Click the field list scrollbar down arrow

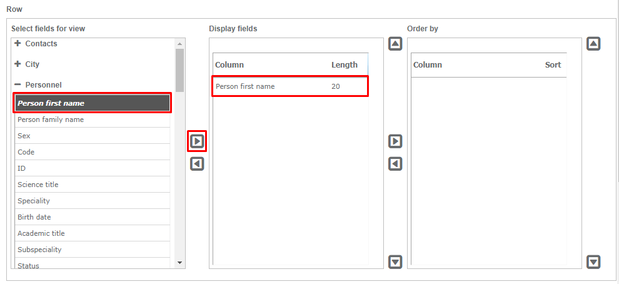[x=179, y=263]
